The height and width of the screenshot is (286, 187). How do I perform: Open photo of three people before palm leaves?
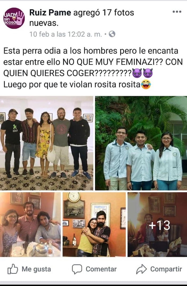[x=141, y=143]
